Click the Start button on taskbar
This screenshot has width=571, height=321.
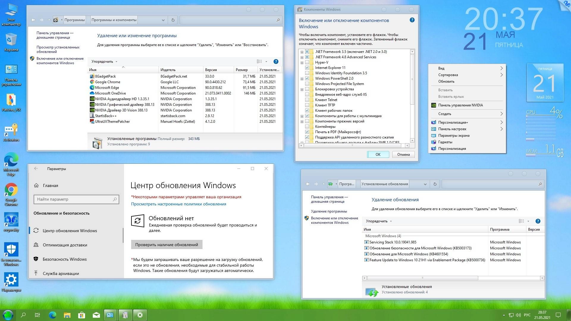pos(8,315)
